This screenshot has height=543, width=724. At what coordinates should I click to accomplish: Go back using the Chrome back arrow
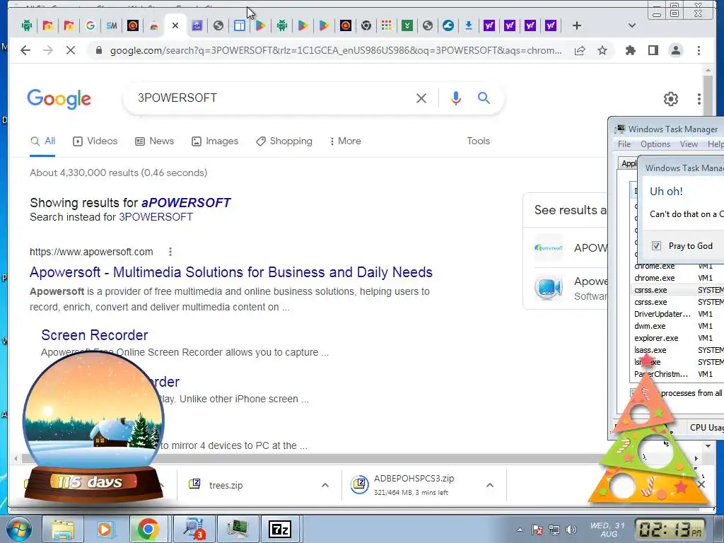(25, 50)
